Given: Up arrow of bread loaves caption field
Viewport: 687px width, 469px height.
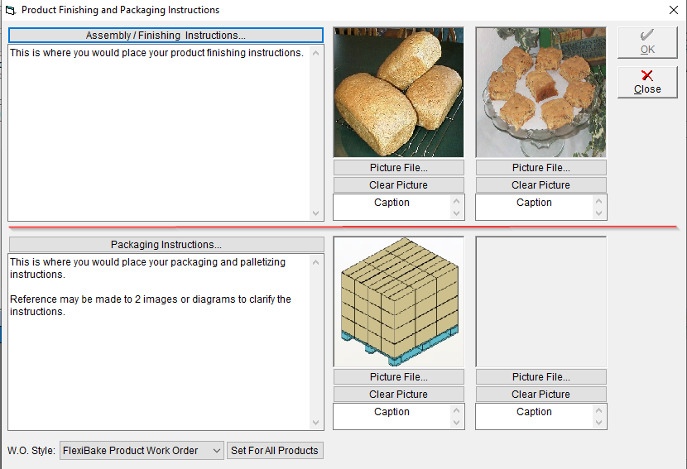Looking at the screenshot, I should pos(457,201).
